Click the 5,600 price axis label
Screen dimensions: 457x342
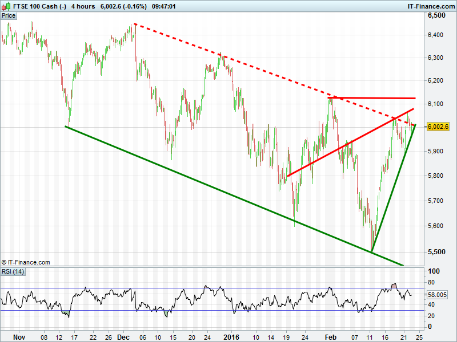435,226
